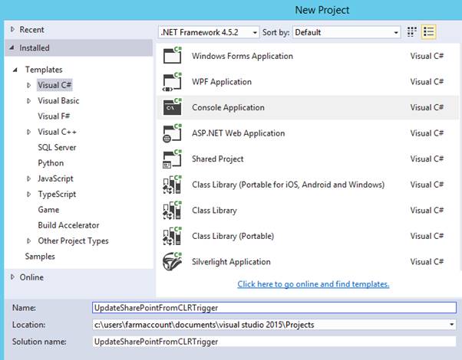The height and width of the screenshot is (360, 462).
Task: Switch to small icons view
Action: coord(412,32)
